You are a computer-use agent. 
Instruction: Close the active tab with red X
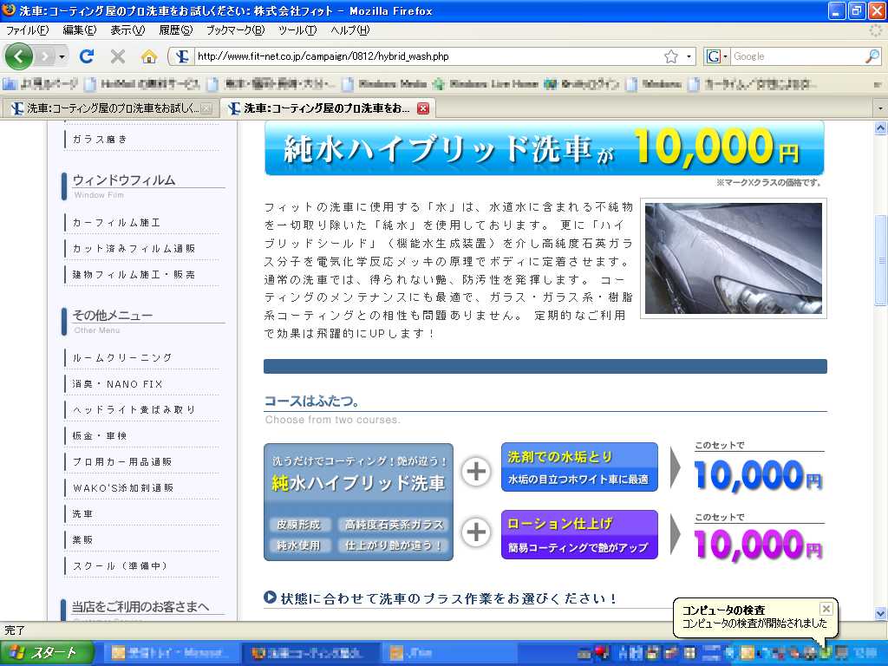[x=423, y=108]
